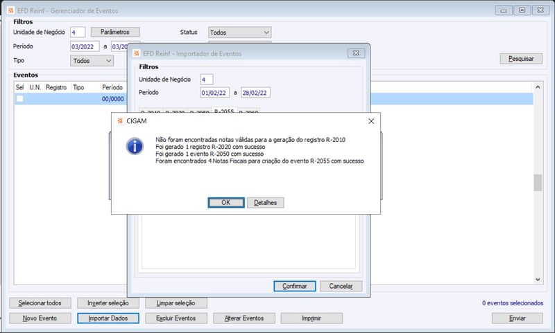
Task: Open Parâmetros in Gerenciador de Eventos
Action: tap(115, 32)
